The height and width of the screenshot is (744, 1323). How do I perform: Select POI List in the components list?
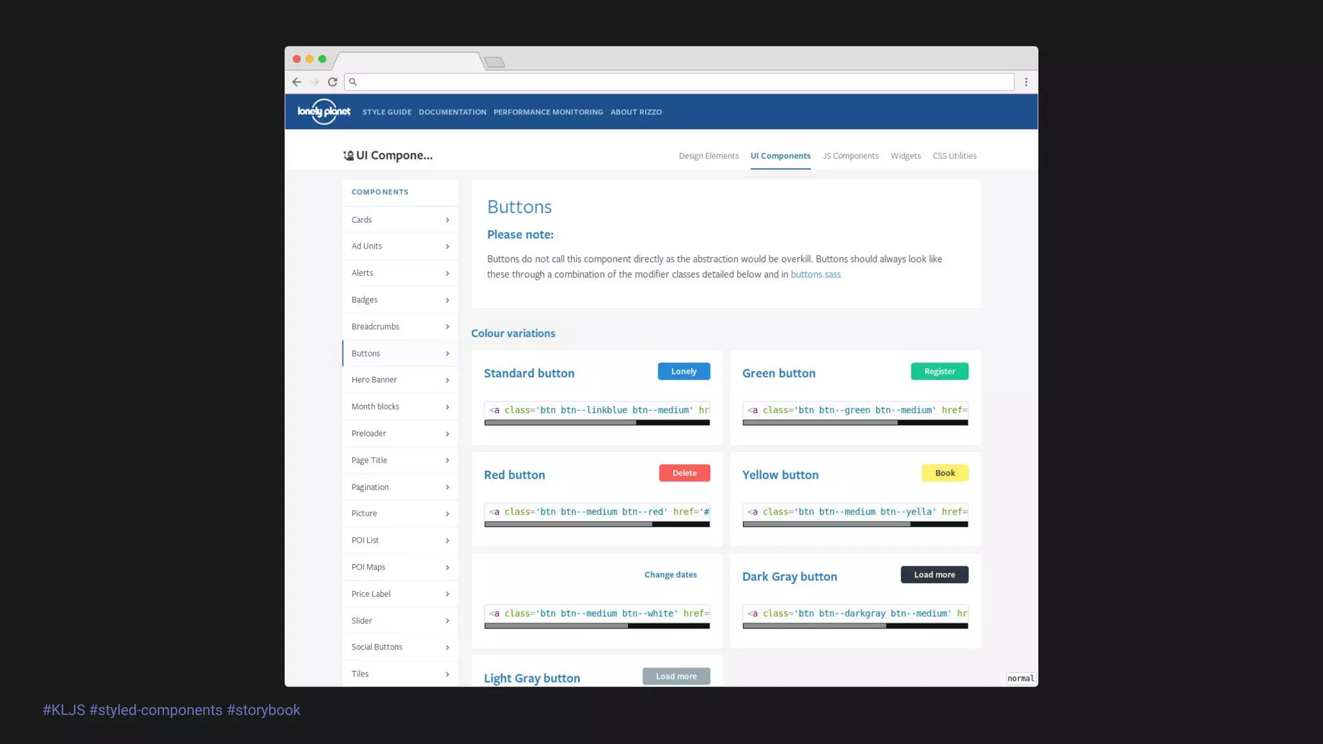(x=400, y=541)
